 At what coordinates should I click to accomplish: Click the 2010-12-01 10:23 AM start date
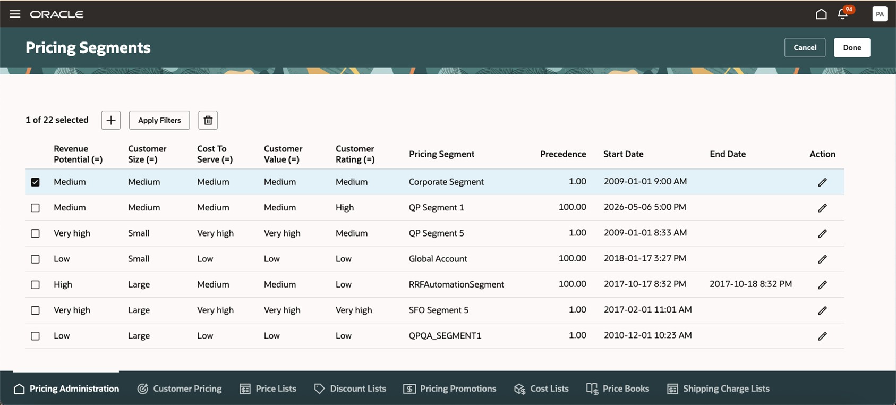coord(648,335)
